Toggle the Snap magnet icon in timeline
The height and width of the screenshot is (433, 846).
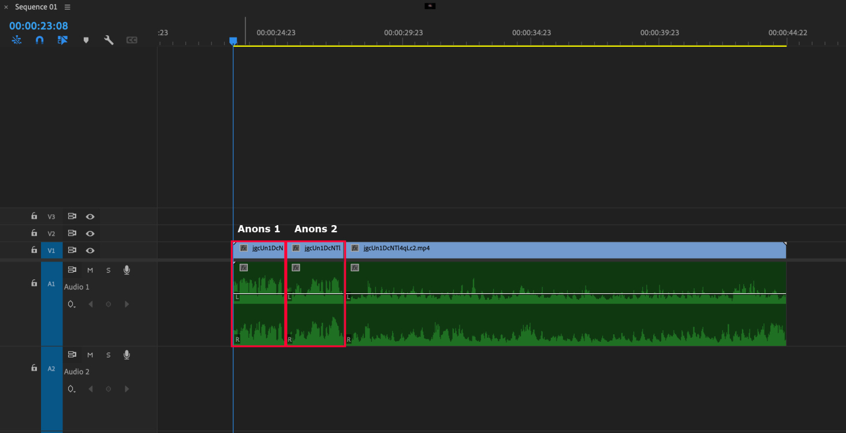click(x=39, y=40)
